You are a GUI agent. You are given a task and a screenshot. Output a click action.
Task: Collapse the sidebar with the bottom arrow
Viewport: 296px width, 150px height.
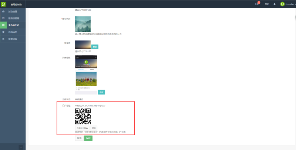click(21, 147)
